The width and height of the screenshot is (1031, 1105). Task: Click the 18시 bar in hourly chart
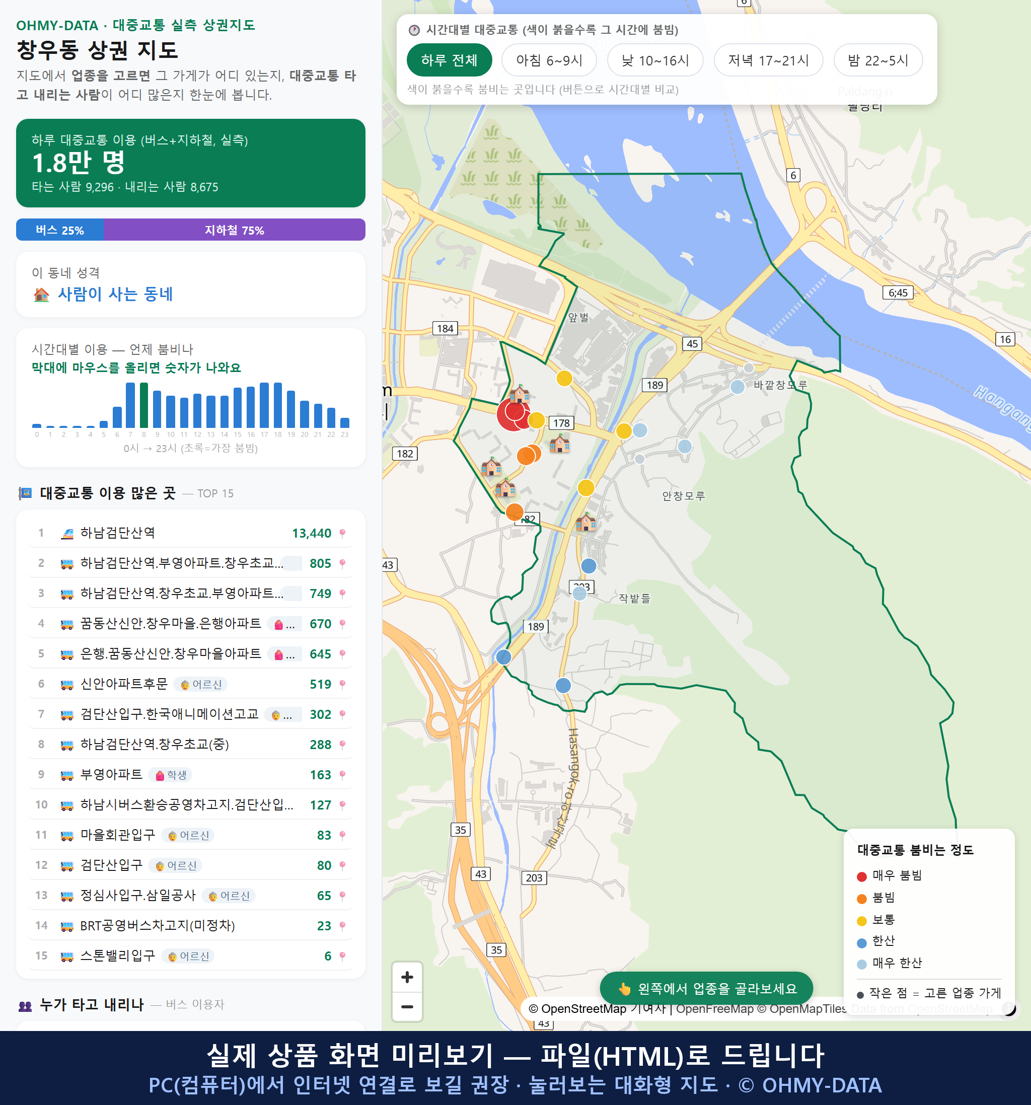pyautogui.click(x=278, y=405)
